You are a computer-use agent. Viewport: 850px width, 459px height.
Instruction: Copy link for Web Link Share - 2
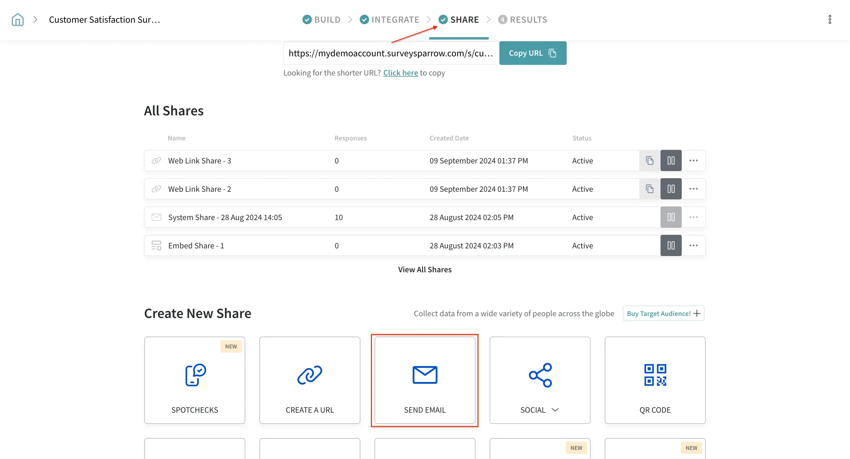pos(649,189)
